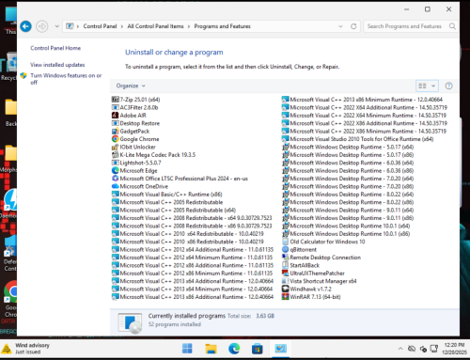
Task: Open the View installed updates link
Action: click(x=57, y=65)
